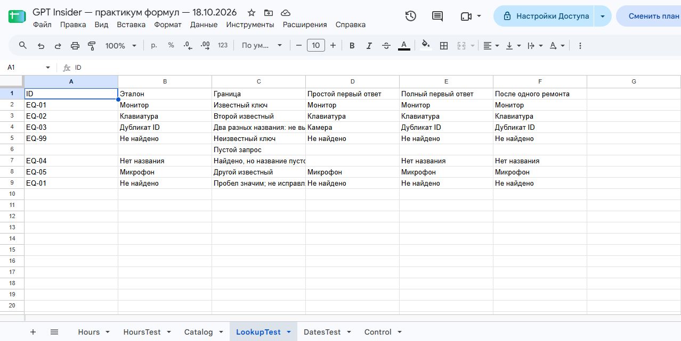
Task: Toggle italic formatting
Action: click(369, 46)
